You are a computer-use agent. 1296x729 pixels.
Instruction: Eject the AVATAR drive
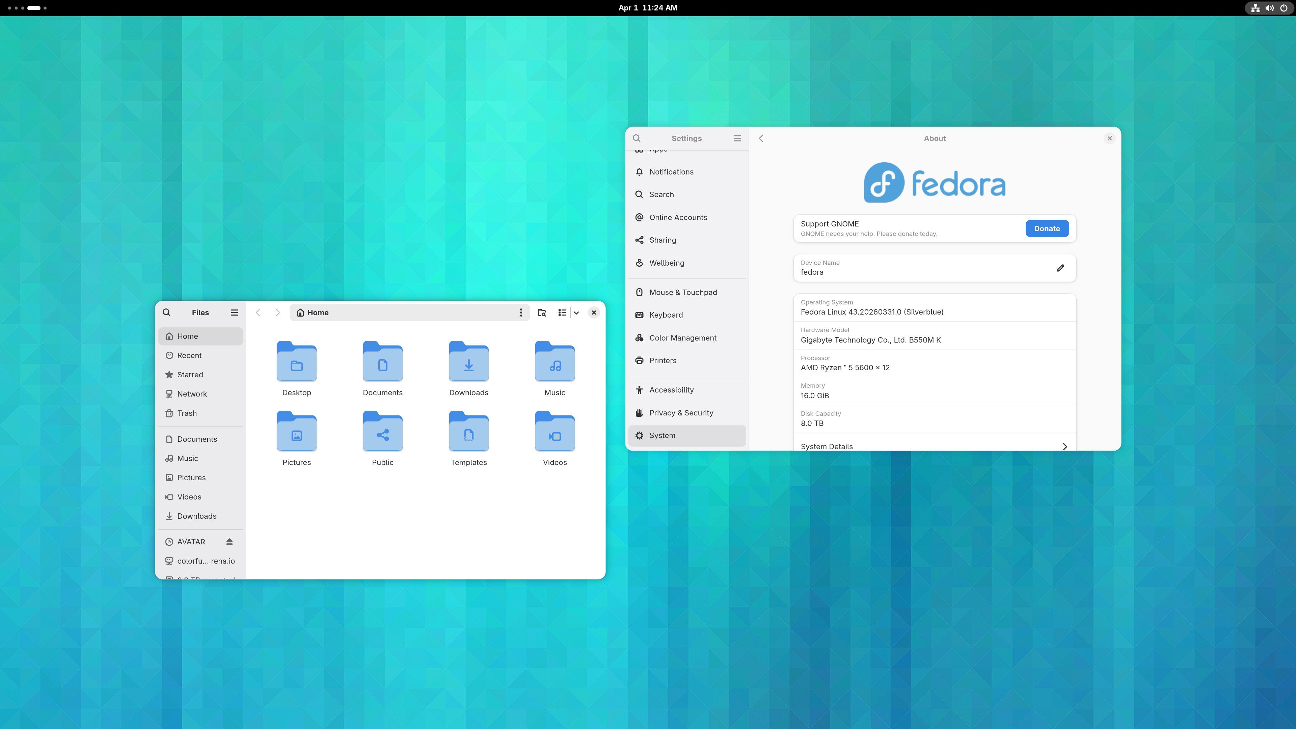(230, 542)
